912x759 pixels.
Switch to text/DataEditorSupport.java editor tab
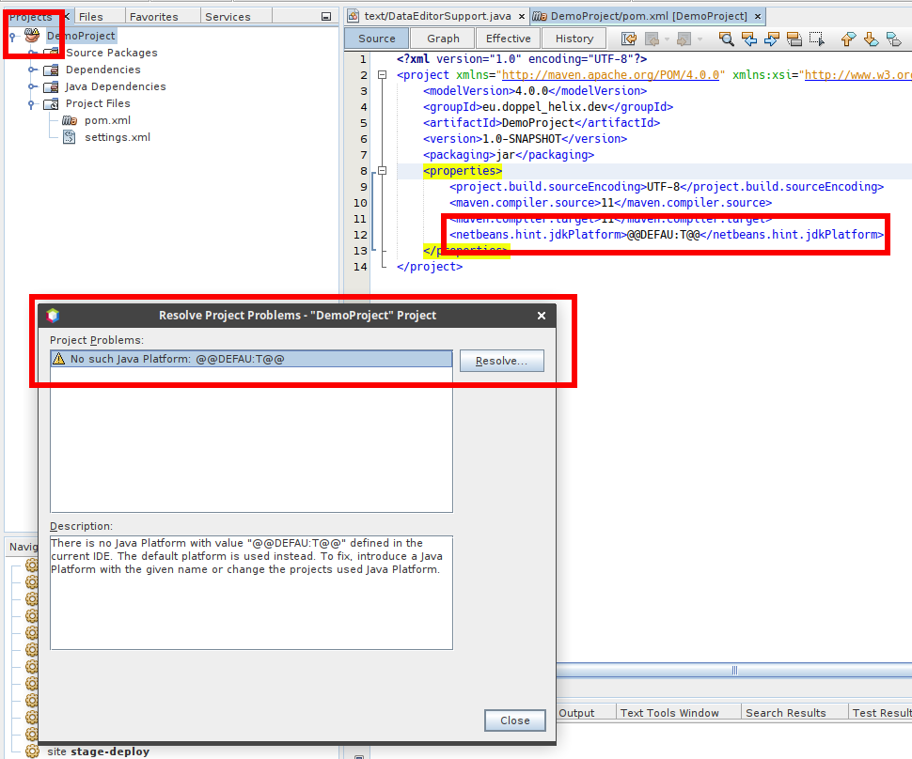click(437, 16)
